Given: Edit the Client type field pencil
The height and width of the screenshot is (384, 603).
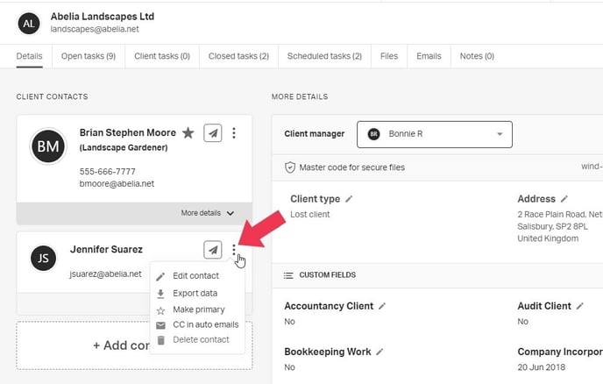Looking at the screenshot, I should (x=349, y=199).
